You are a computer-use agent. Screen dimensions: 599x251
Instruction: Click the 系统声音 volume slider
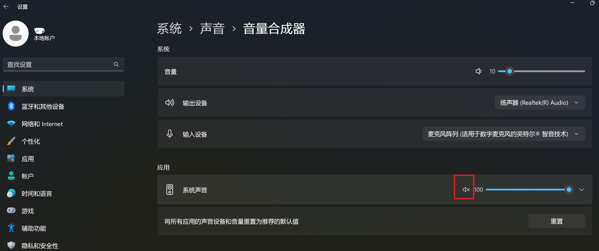529,190
